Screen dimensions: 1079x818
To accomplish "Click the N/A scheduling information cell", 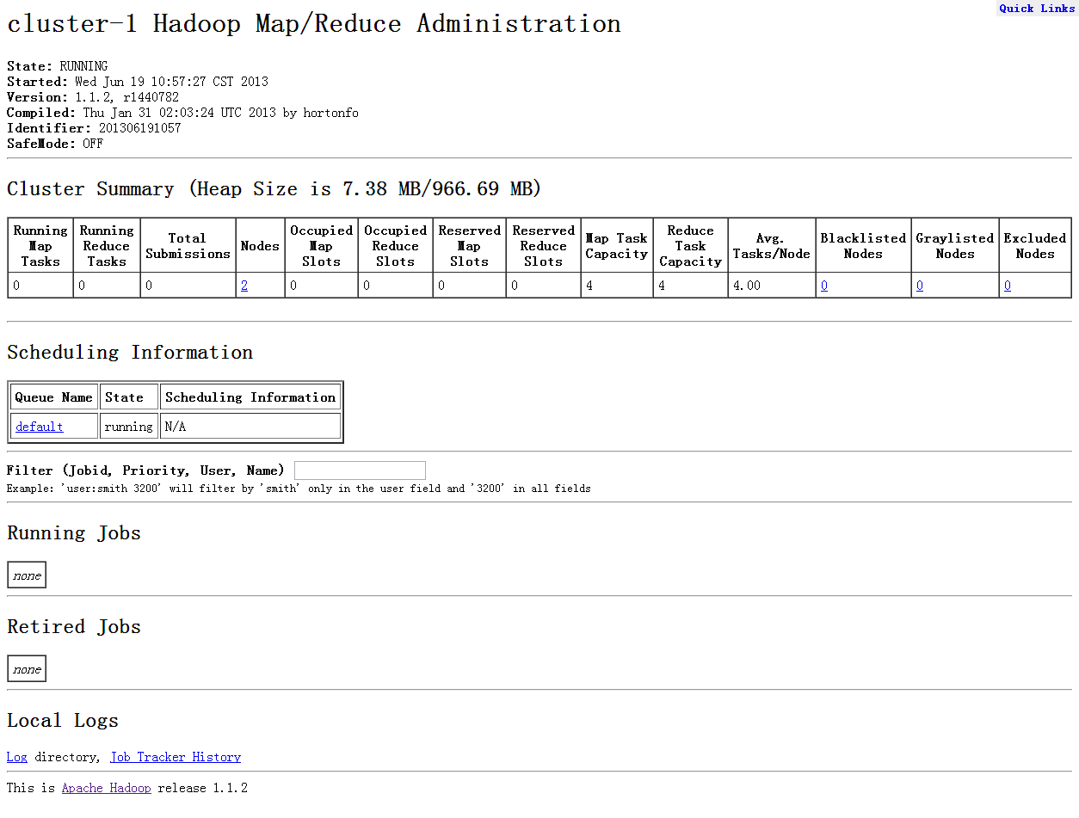I will (x=176, y=427).
